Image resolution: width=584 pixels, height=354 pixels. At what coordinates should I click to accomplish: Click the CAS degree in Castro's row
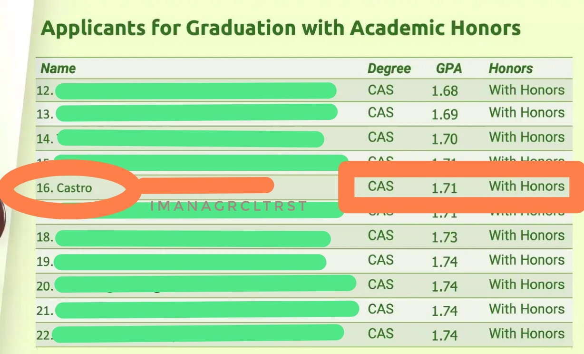[380, 186]
